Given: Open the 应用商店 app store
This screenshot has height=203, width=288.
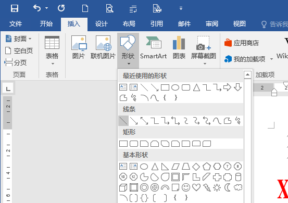Looking at the screenshot, I should tap(242, 43).
